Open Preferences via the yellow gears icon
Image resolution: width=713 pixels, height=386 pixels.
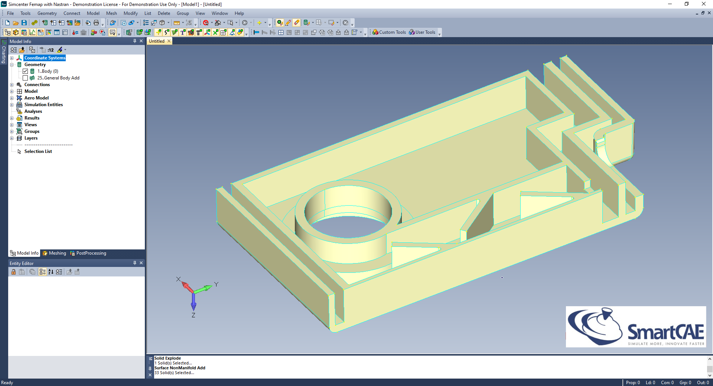coord(34,23)
